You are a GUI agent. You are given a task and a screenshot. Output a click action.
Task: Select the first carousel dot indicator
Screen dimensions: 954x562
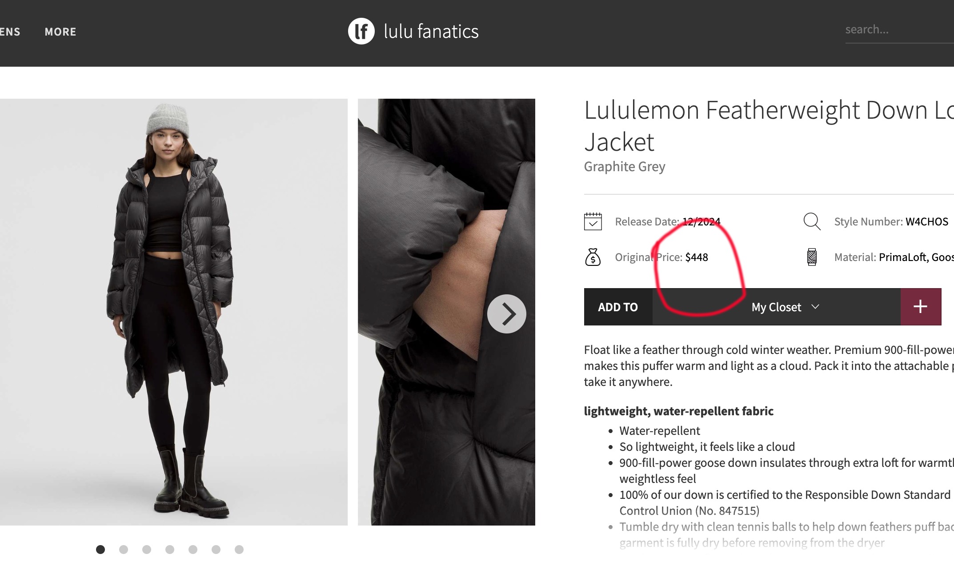click(100, 550)
